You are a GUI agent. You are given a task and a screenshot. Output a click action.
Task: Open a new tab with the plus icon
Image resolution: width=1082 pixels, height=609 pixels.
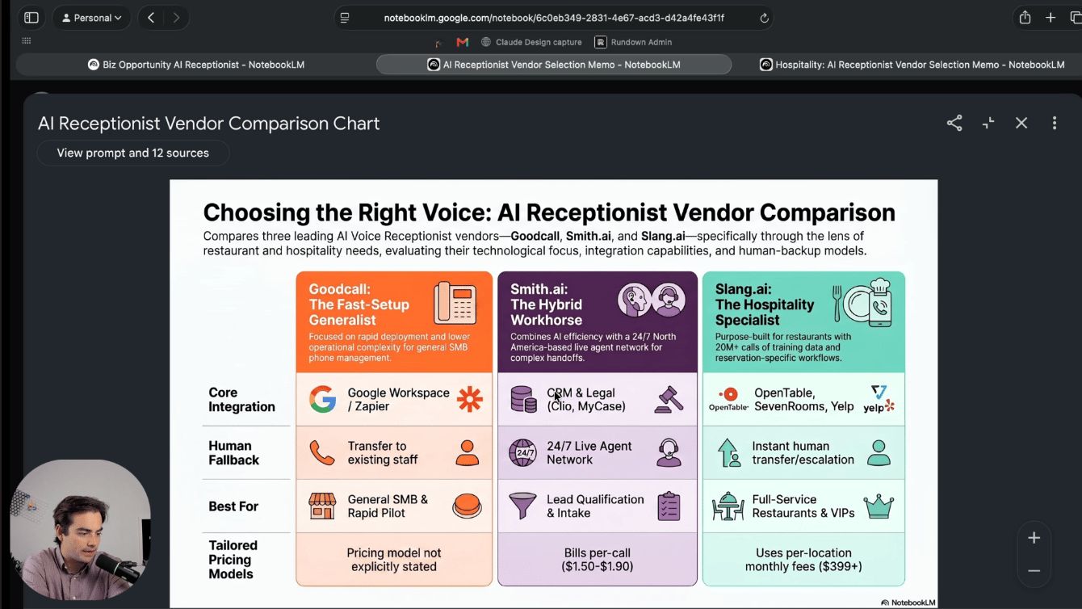click(x=1051, y=18)
